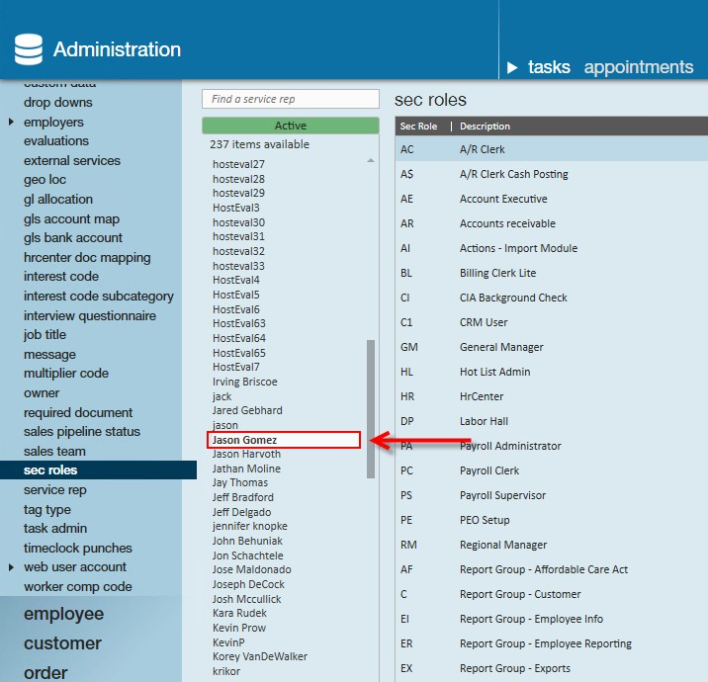Sort by the Sec Role column header
The width and height of the screenshot is (708, 682).
point(418,127)
